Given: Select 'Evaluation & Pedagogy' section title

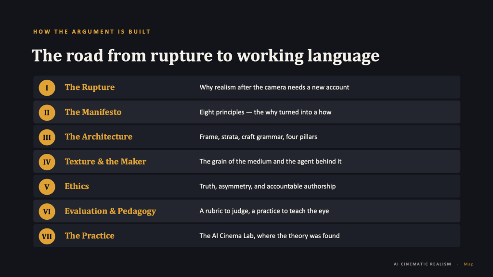Looking at the screenshot, I should tap(110, 211).
